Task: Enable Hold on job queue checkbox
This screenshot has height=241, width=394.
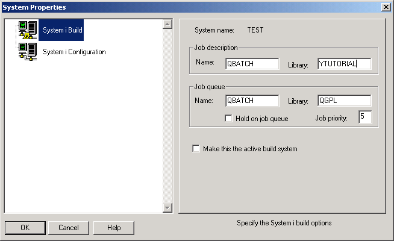Action: pyautogui.click(x=229, y=119)
